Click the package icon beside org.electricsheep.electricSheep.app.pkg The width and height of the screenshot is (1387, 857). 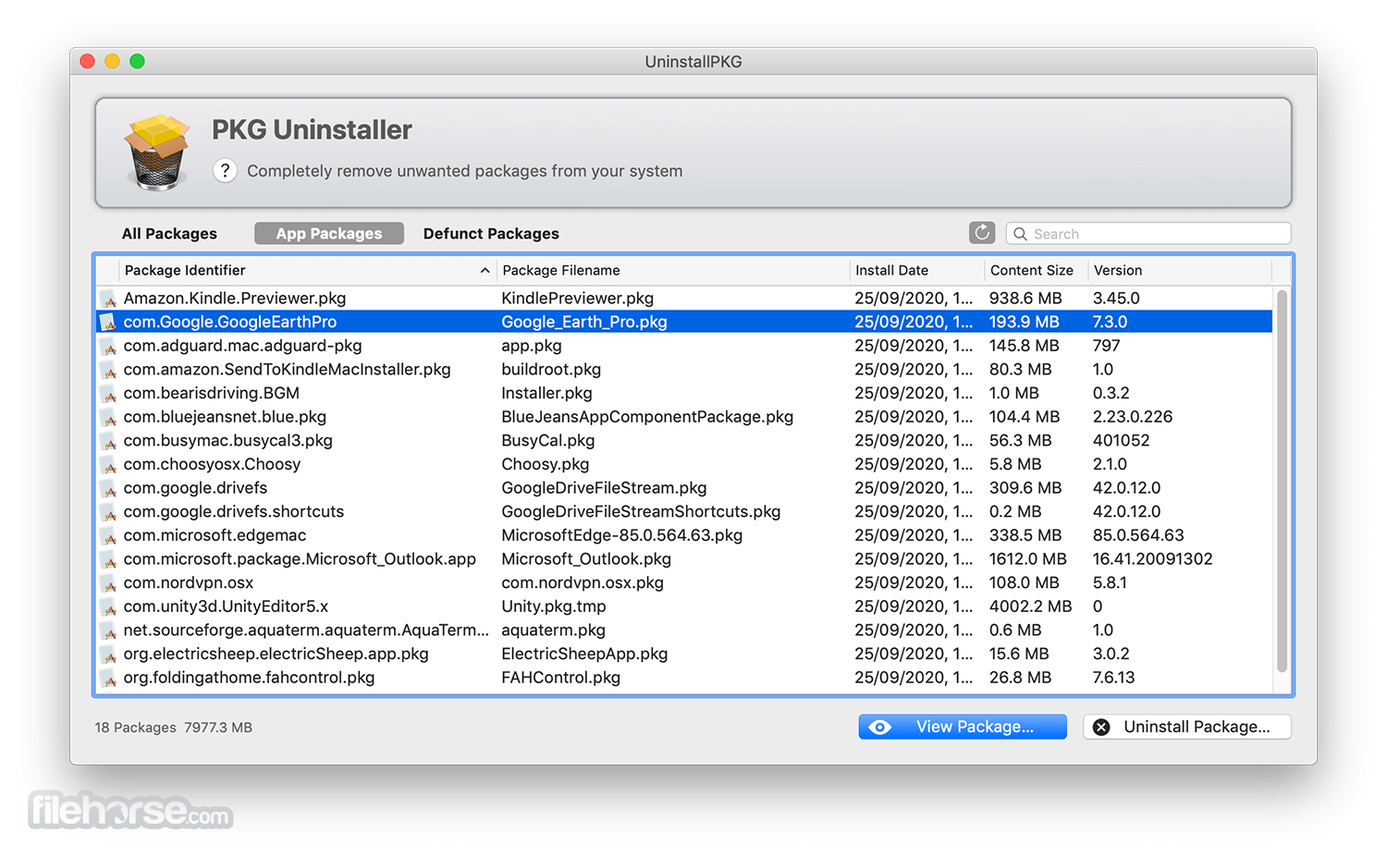click(x=108, y=655)
